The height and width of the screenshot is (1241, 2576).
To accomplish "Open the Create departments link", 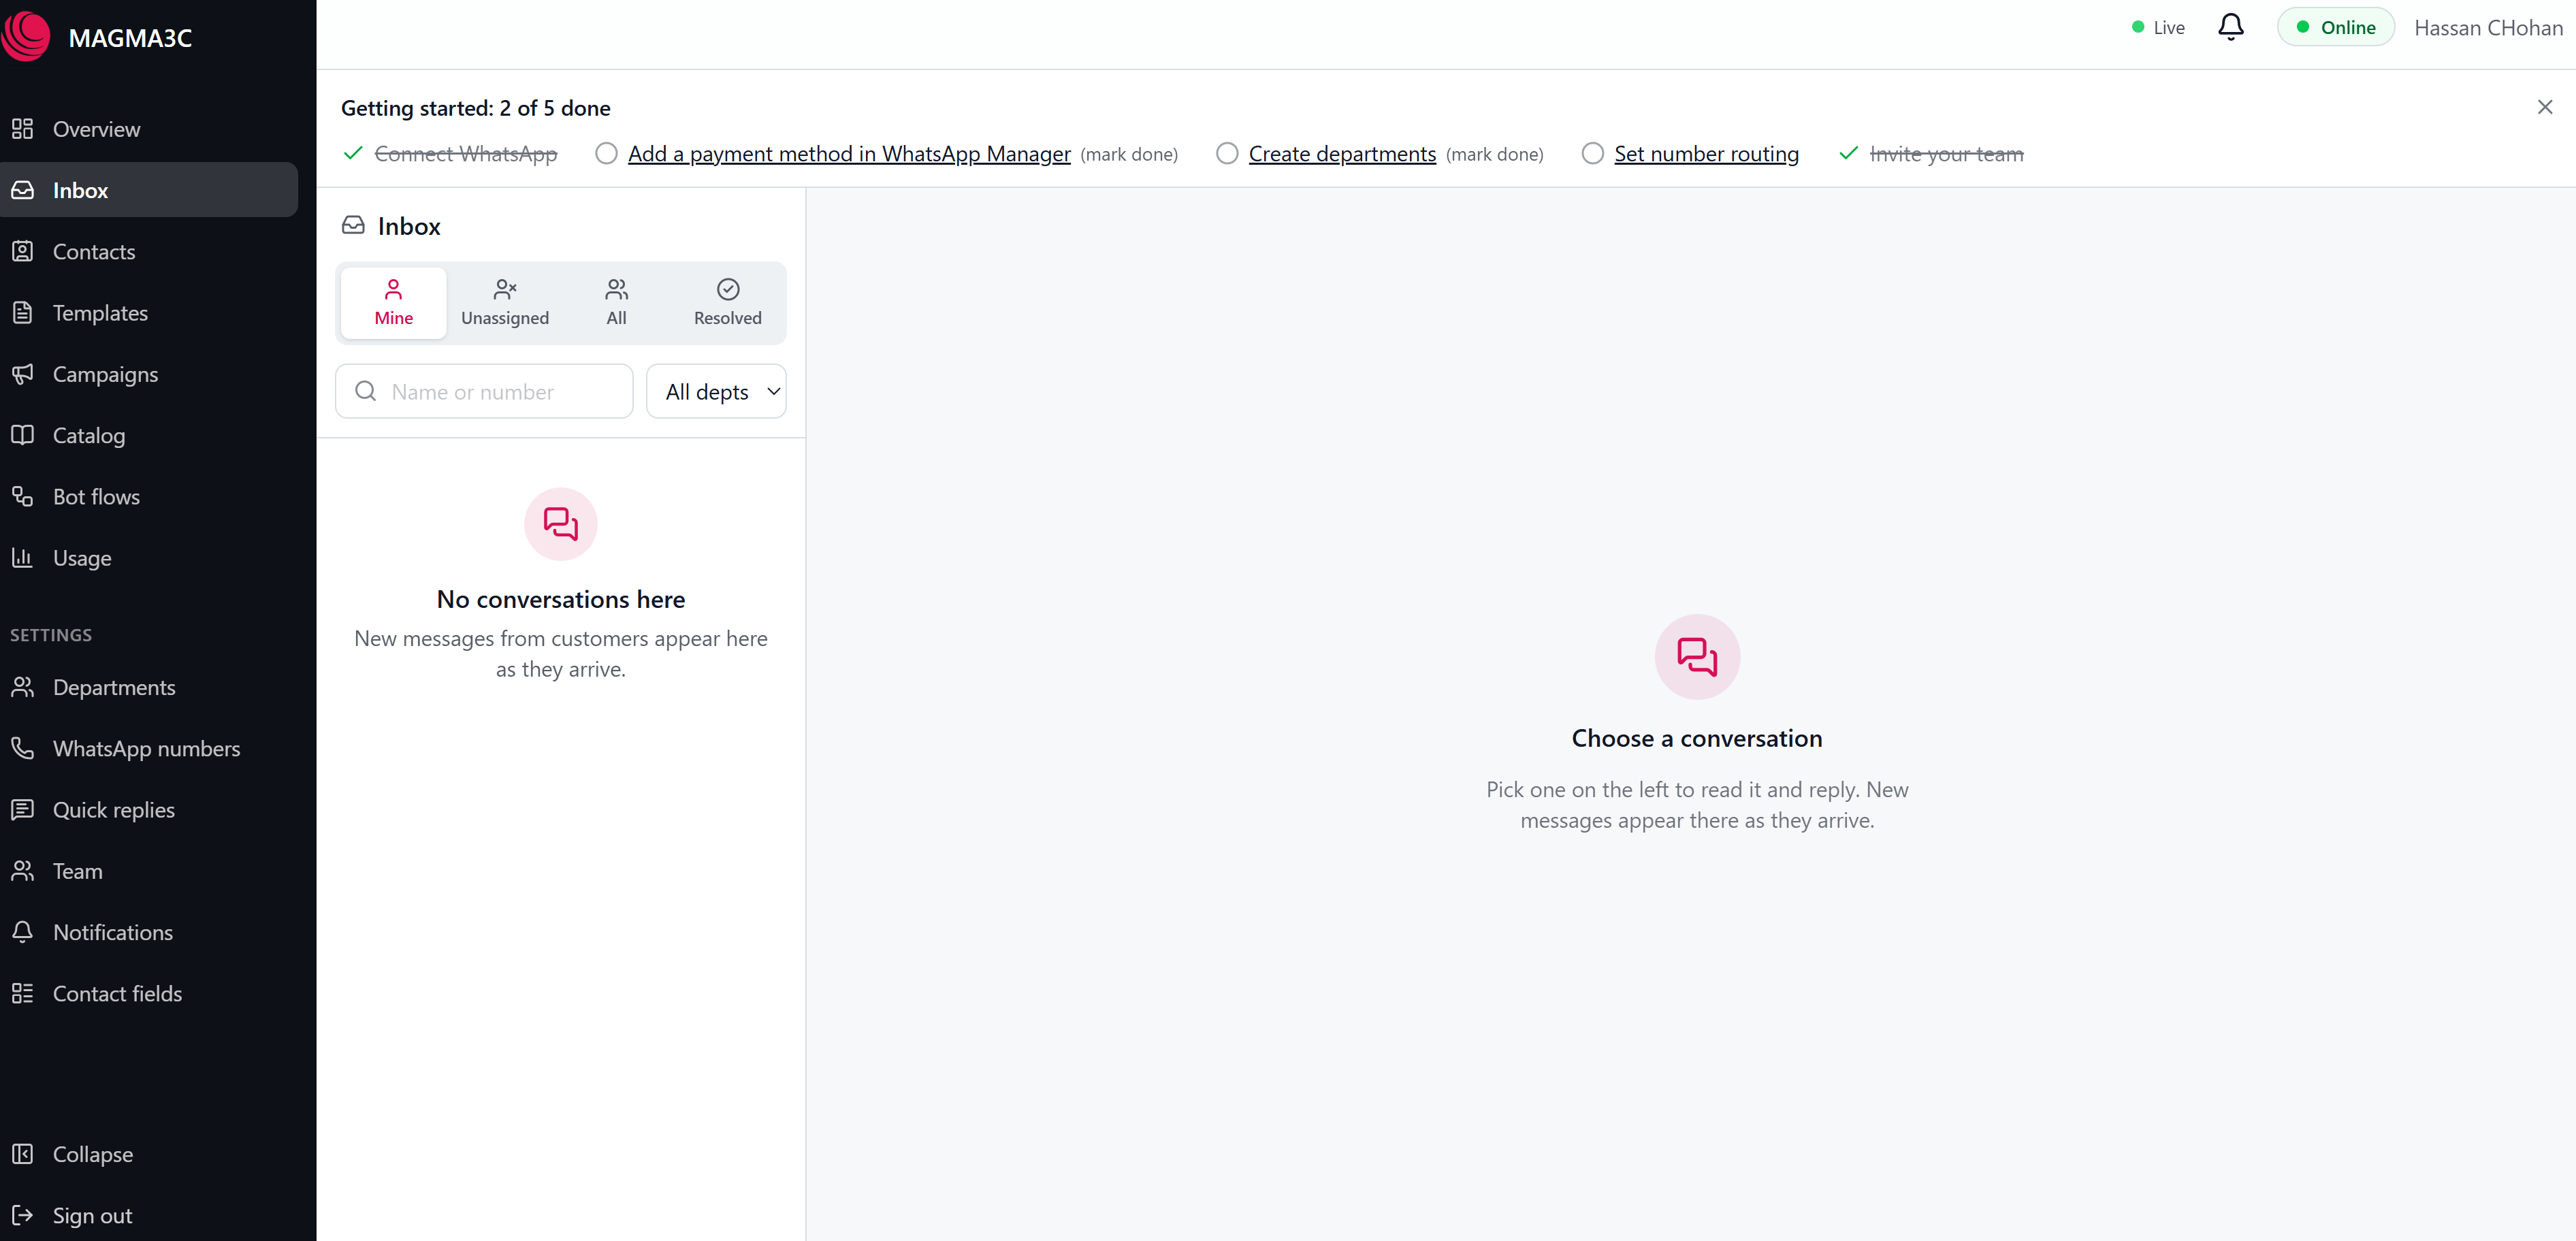I will (1342, 154).
